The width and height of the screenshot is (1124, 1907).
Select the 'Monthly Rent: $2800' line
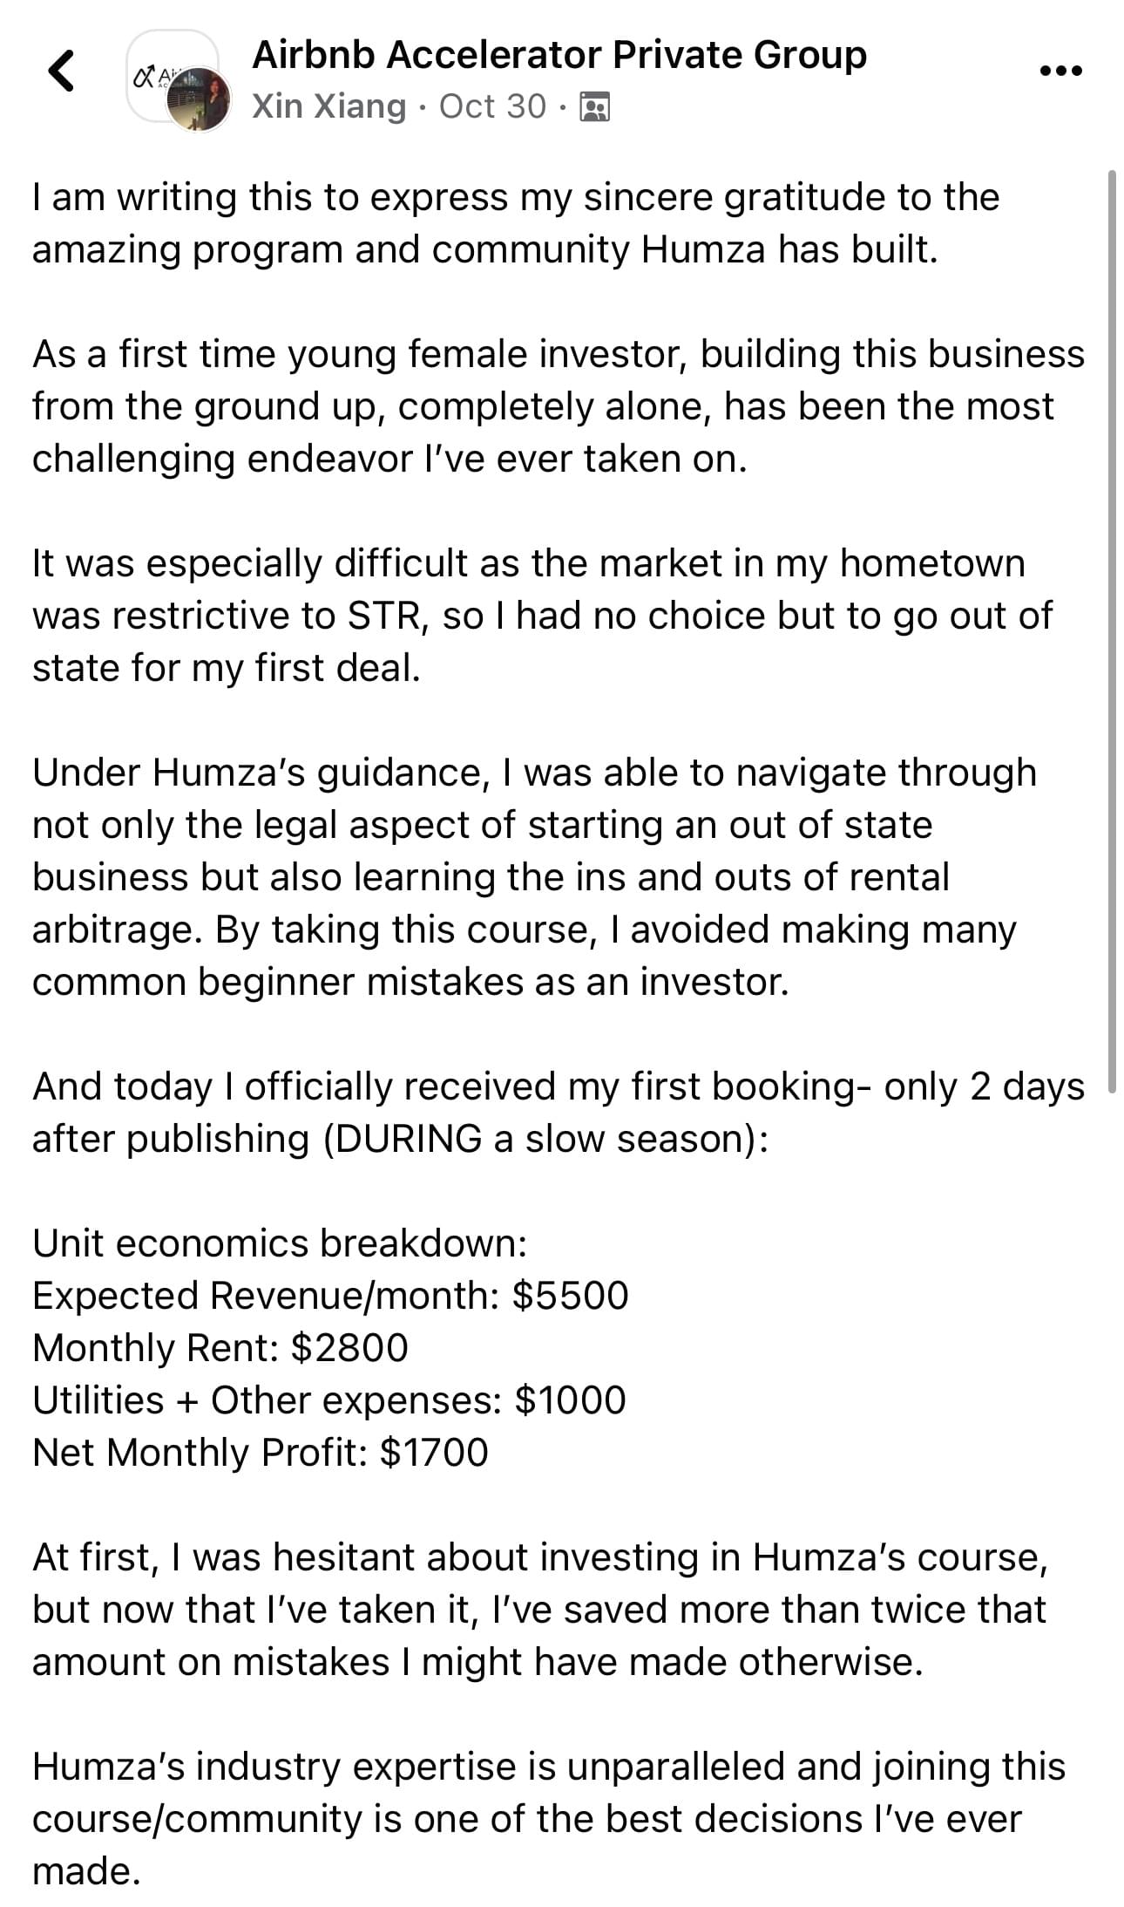220,1348
